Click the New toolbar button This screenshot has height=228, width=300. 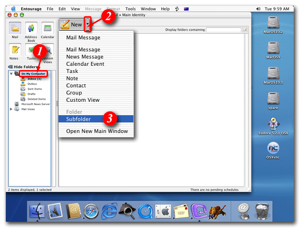[72, 24]
